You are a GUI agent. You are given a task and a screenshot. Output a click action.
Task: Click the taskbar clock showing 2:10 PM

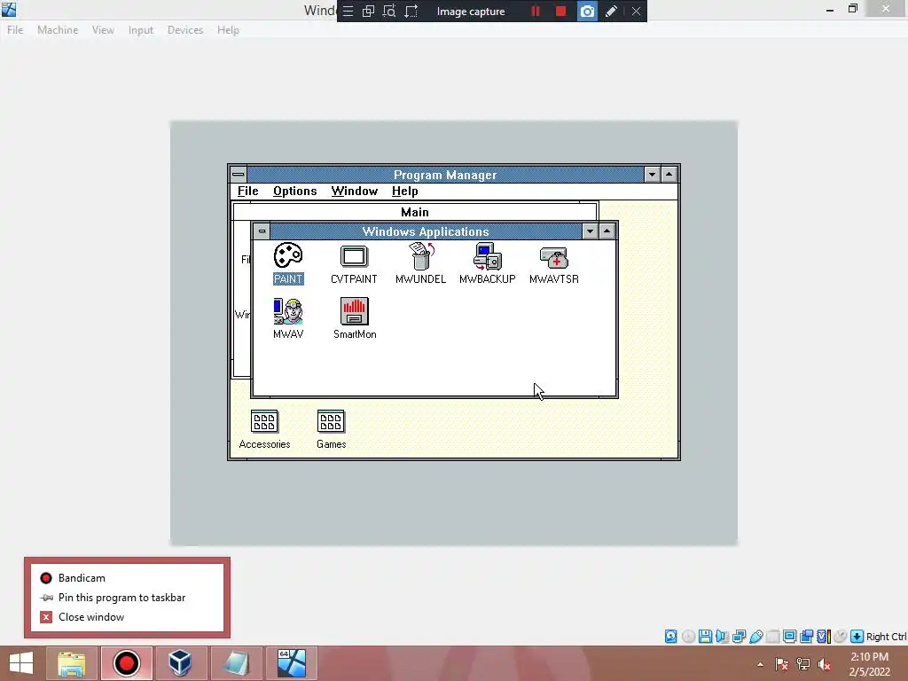(869, 664)
